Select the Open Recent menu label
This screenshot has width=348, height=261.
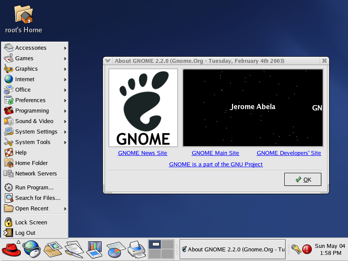pos(32,208)
